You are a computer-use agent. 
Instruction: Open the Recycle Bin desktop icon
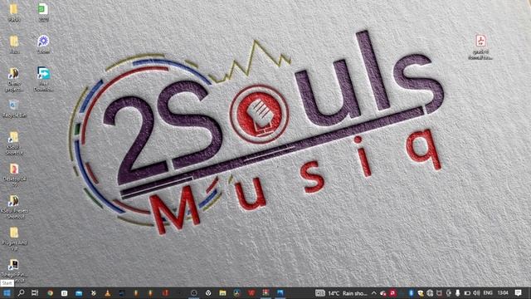coord(14,109)
